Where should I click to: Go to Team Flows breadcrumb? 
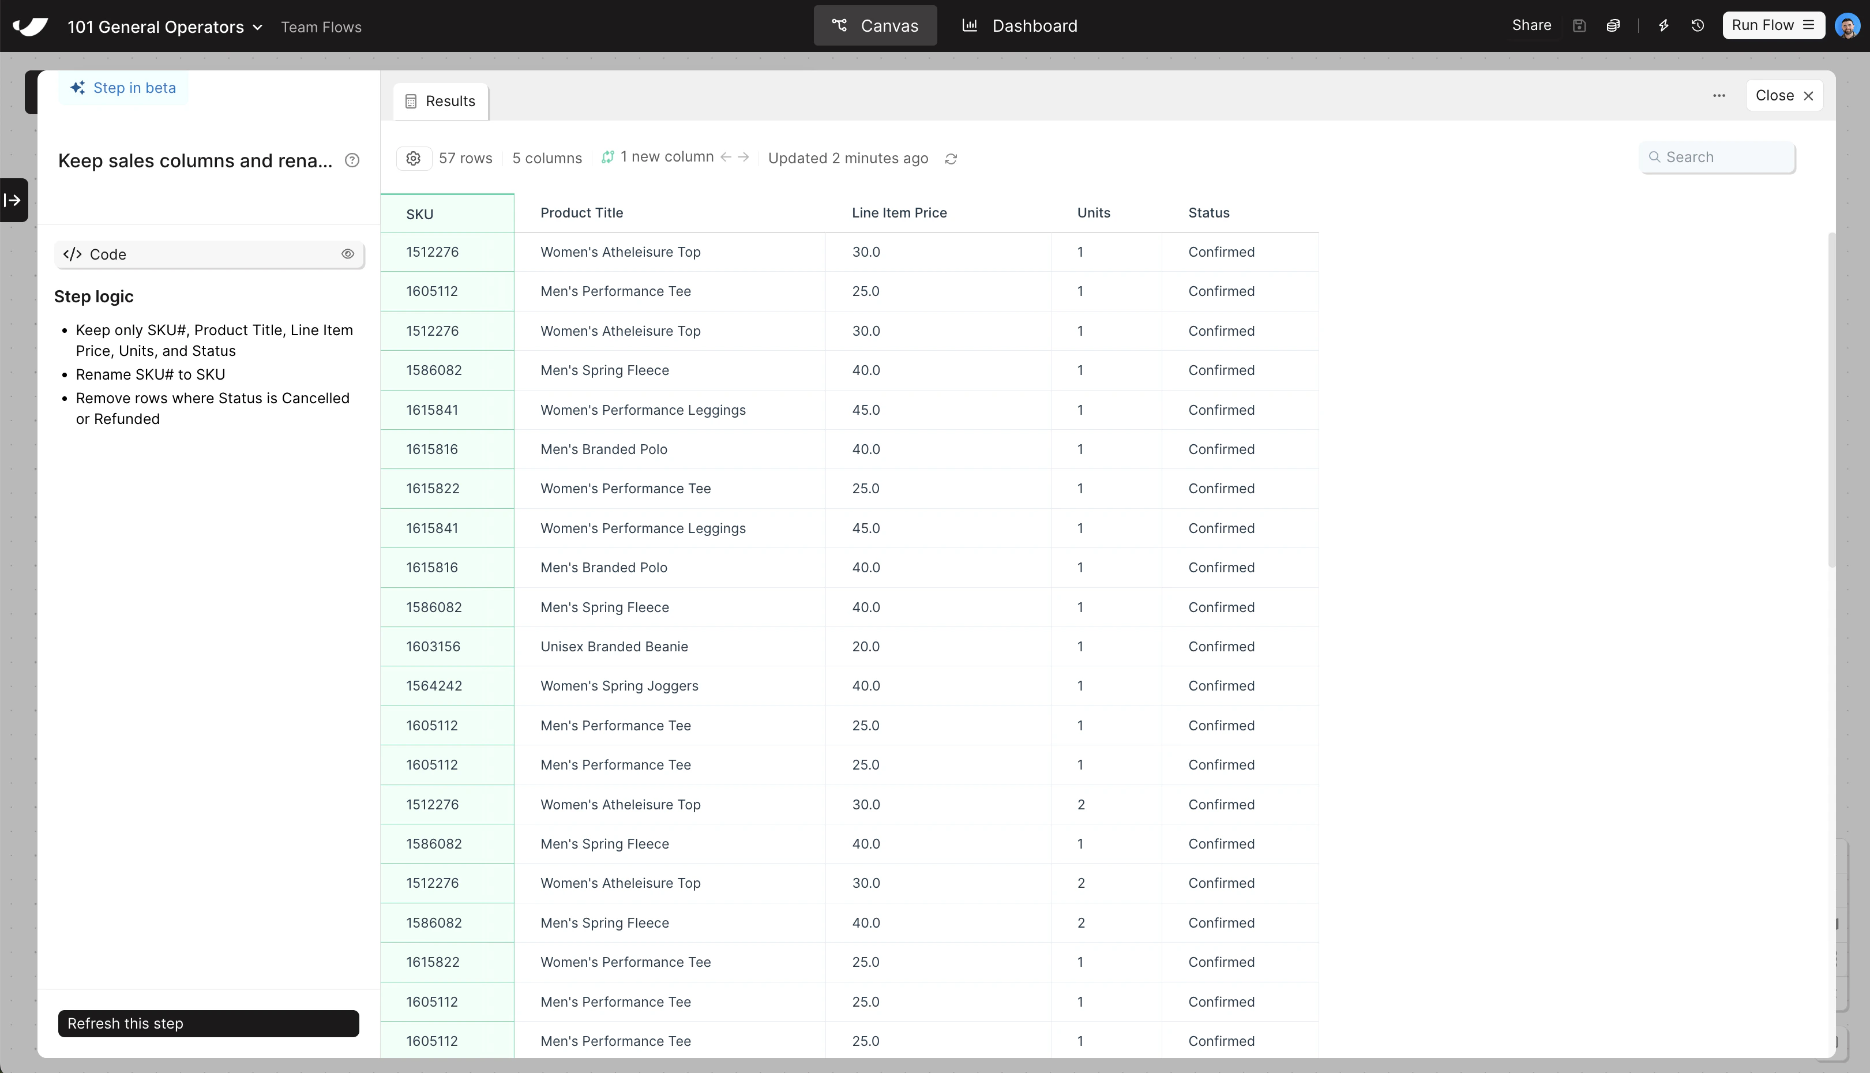321,27
